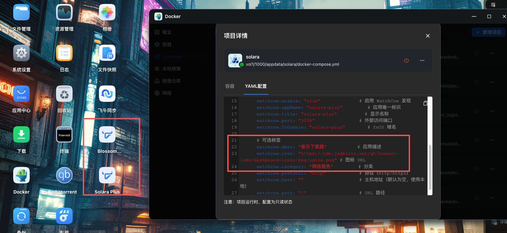
Task: Open the Solara Plus shortcut
Action: click(107, 175)
